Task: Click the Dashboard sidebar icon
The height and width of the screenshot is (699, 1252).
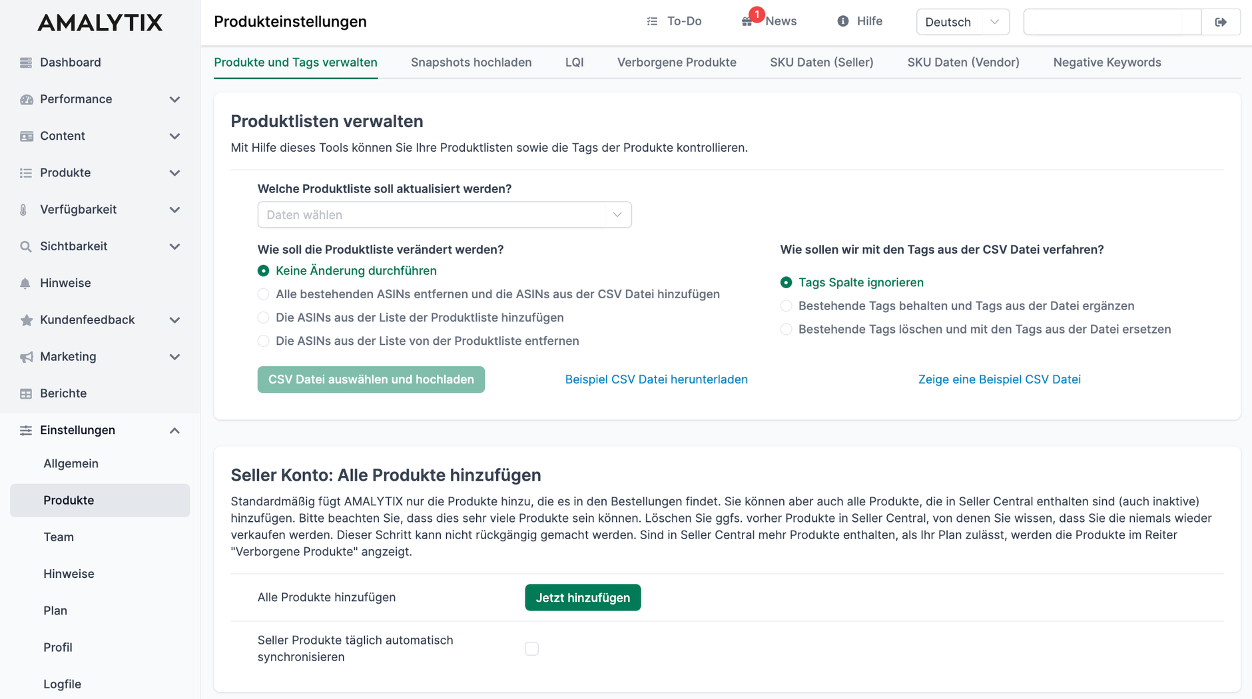Action: coord(26,63)
